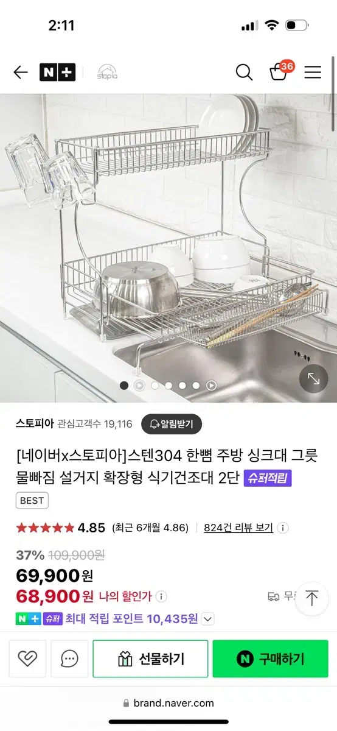This screenshot has height=731, width=337.
Task: Tap the back arrow icon
Action: [21, 72]
